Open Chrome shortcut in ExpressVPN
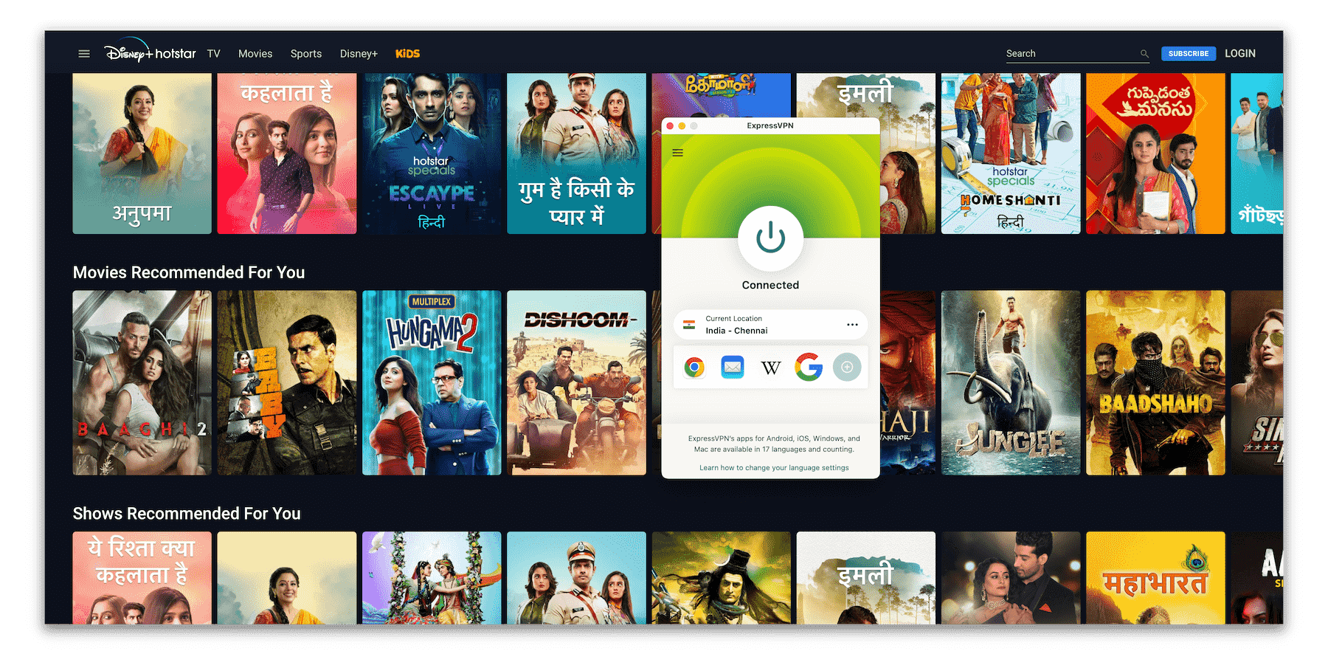The image size is (1328, 654). [x=694, y=367]
